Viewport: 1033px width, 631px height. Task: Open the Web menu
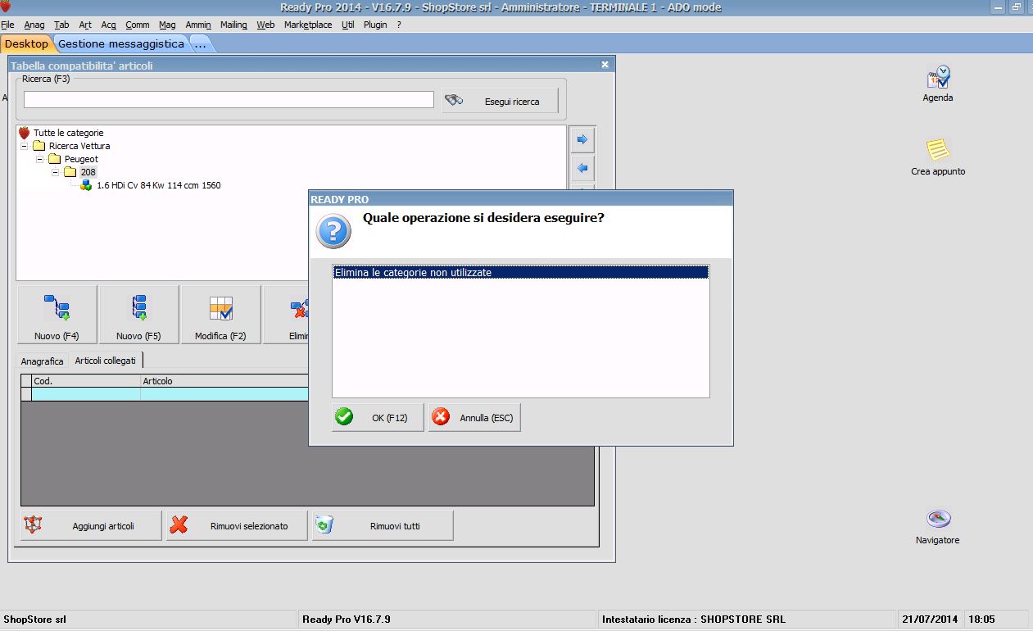(265, 25)
